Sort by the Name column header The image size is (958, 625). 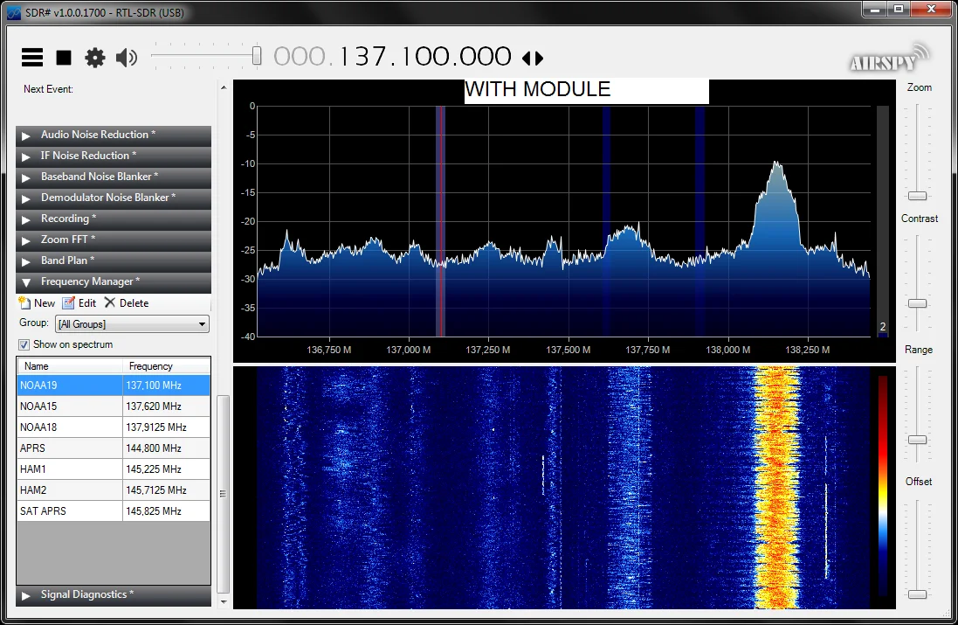point(70,365)
